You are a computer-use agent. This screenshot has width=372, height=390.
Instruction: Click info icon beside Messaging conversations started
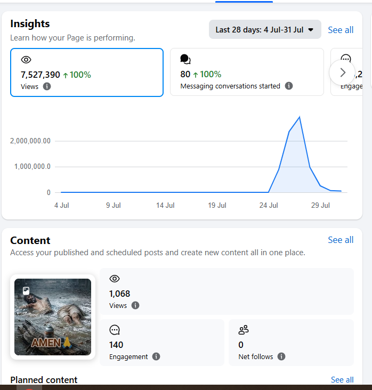pos(289,86)
